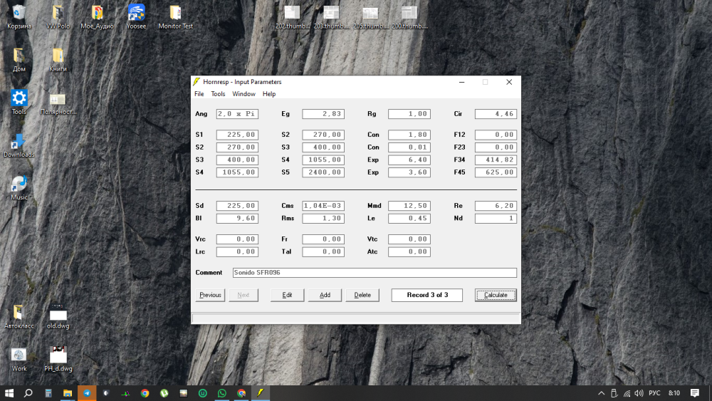
Task: Open Calculator from the taskbar
Action: click(48, 393)
